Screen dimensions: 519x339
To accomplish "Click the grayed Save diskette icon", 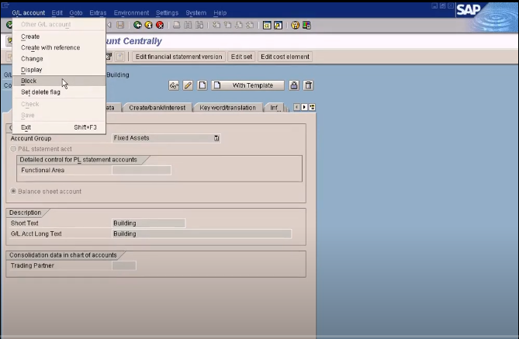I will click(x=120, y=25).
